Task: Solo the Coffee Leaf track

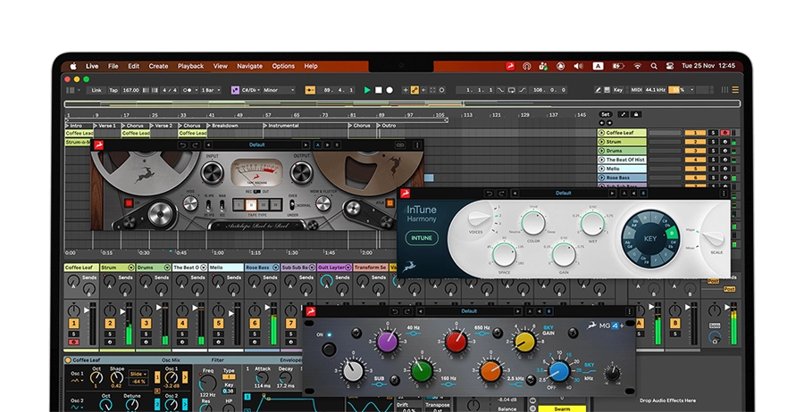Action: coord(713,133)
